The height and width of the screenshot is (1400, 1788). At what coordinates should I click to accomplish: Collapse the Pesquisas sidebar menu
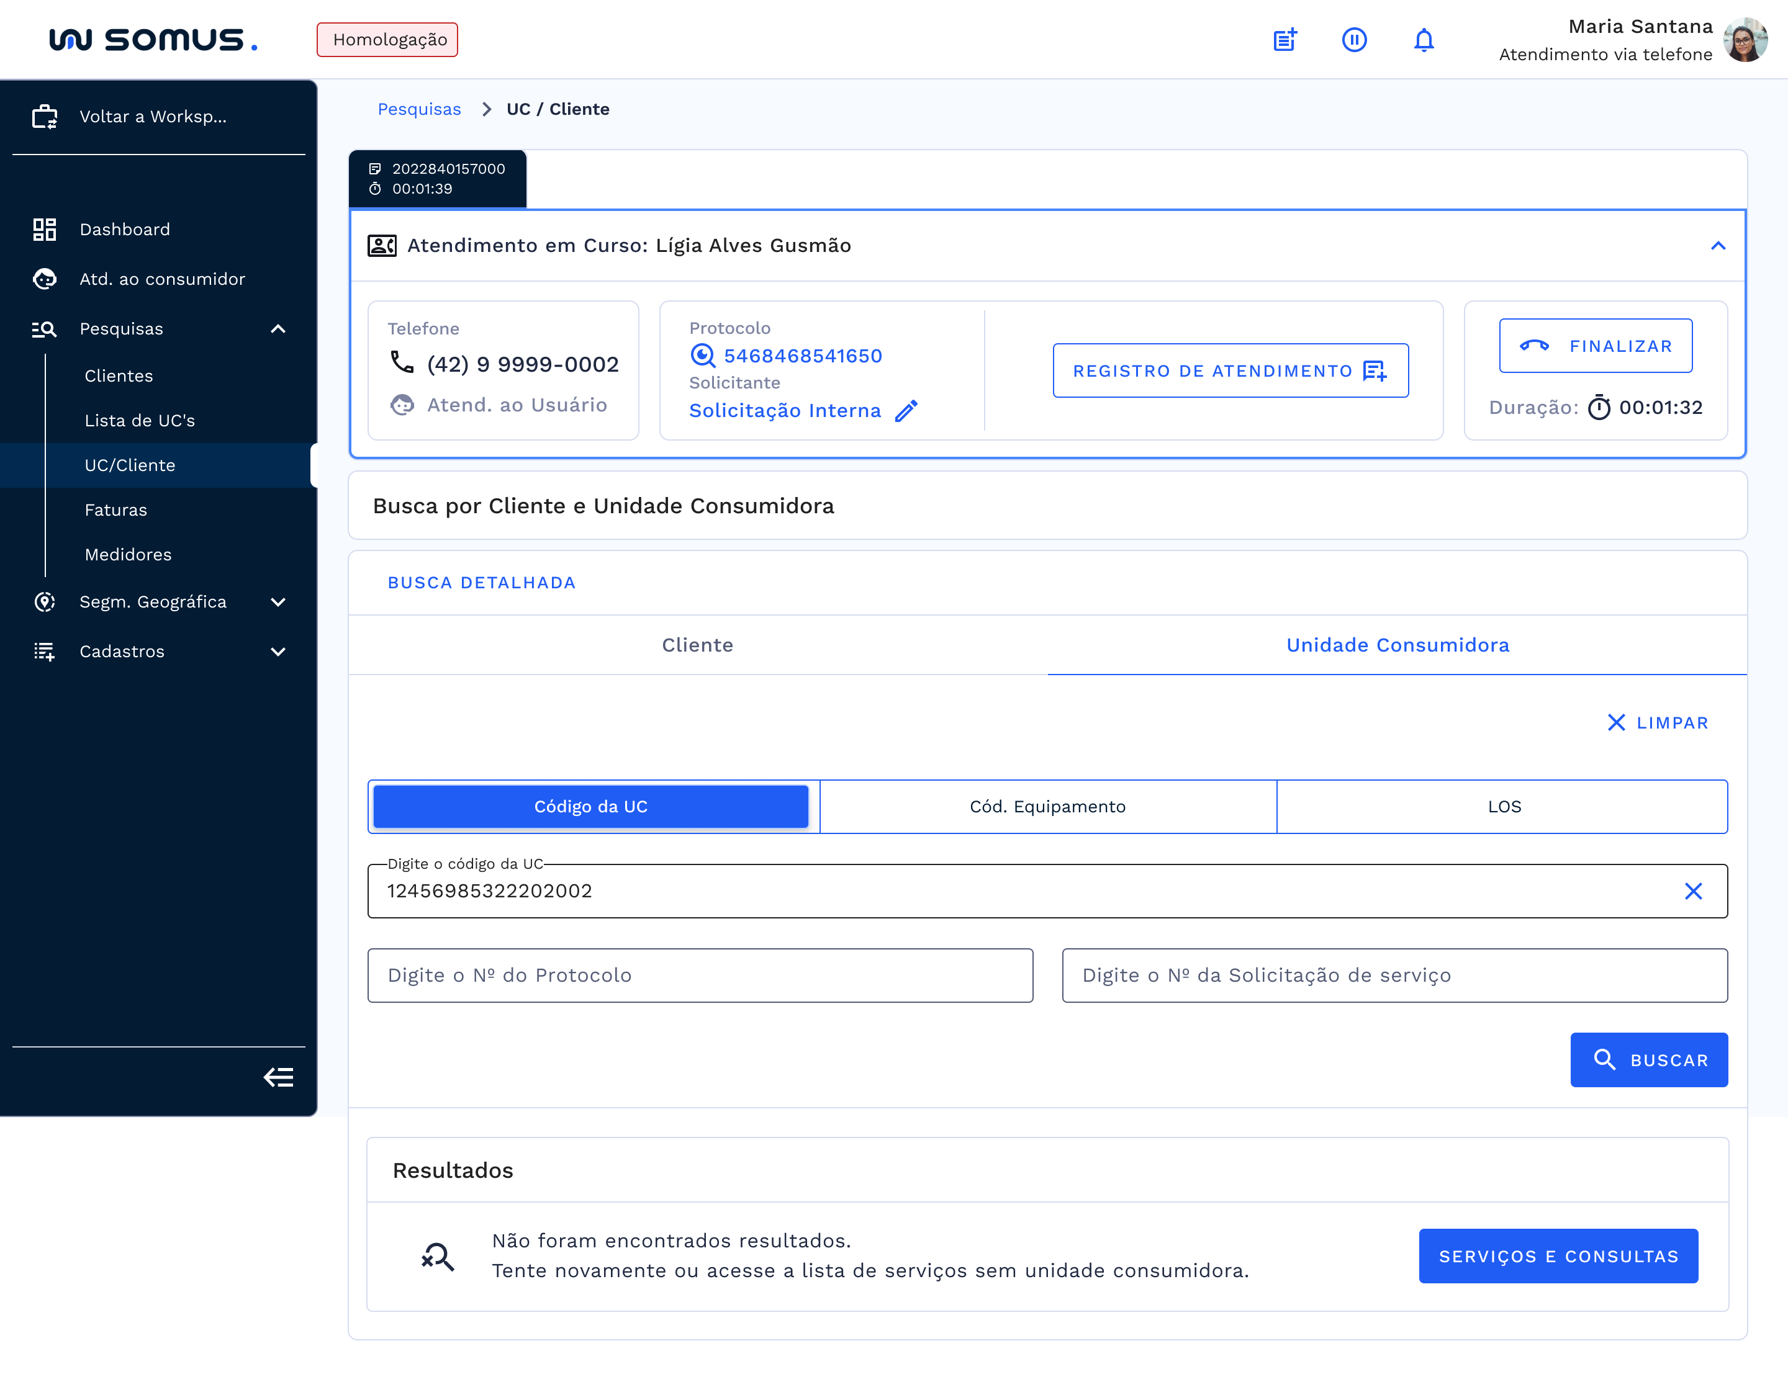(278, 329)
